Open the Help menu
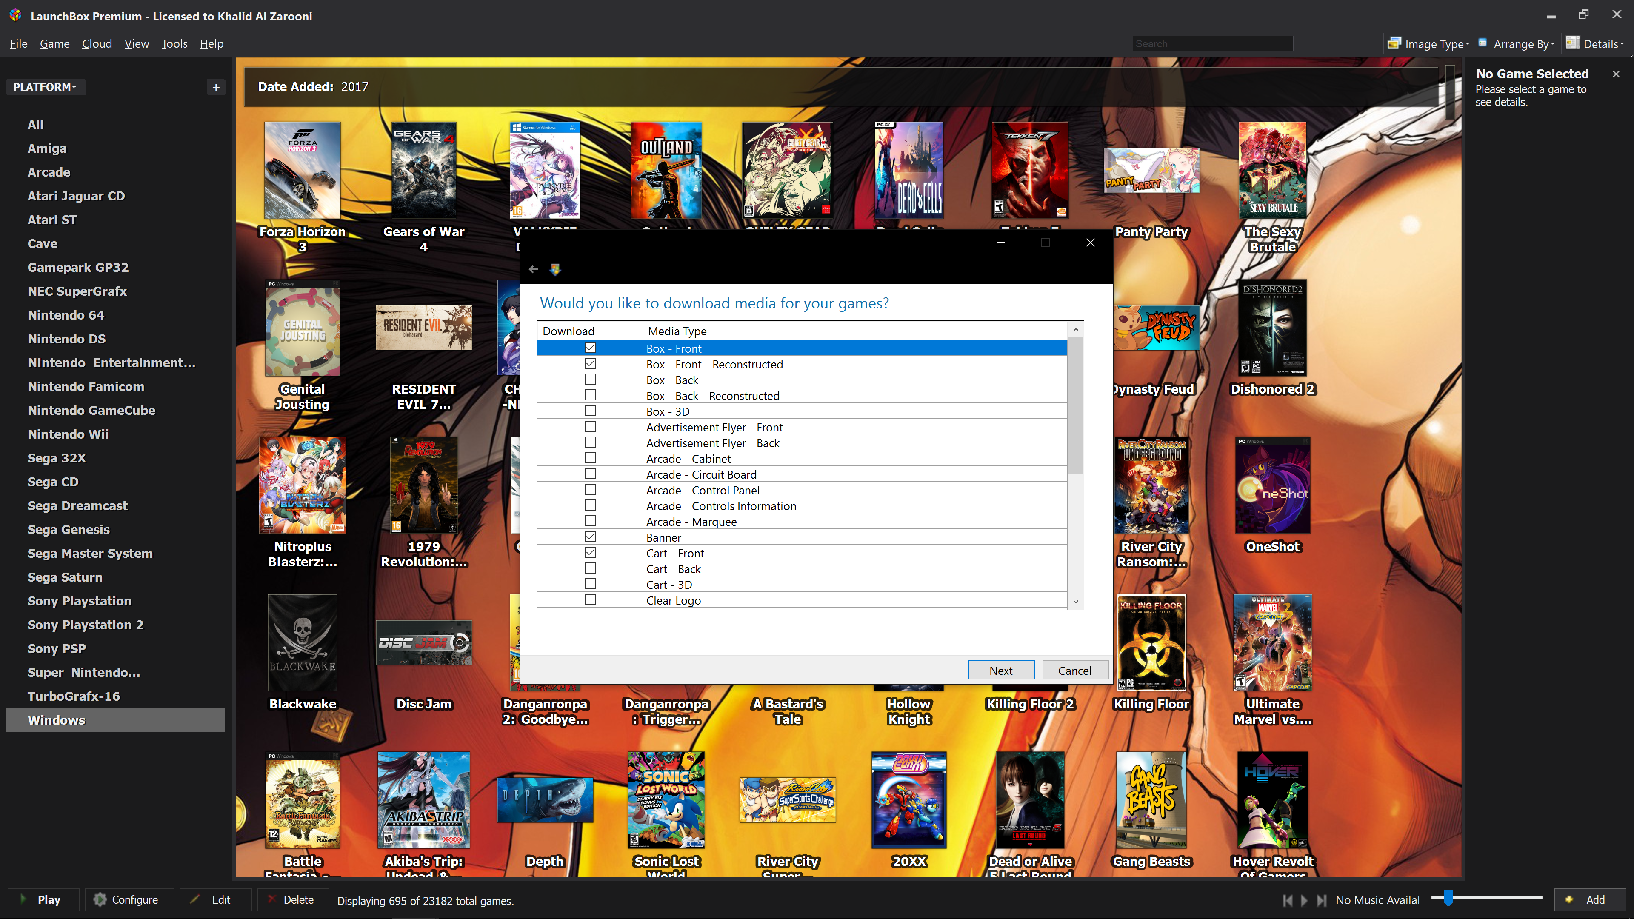Screen dimensions: 1634x919 212,44
